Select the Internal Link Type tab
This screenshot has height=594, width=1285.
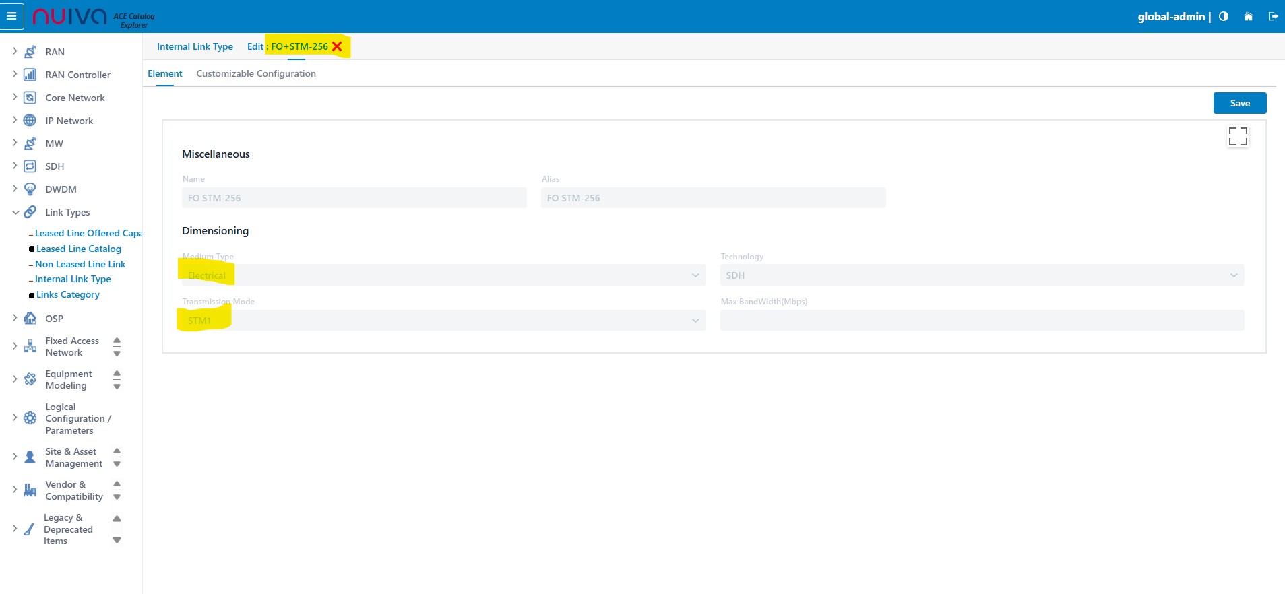(x=195, y=46)
